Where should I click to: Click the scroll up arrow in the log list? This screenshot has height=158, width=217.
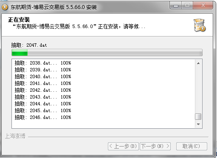[x=198, y=63]
